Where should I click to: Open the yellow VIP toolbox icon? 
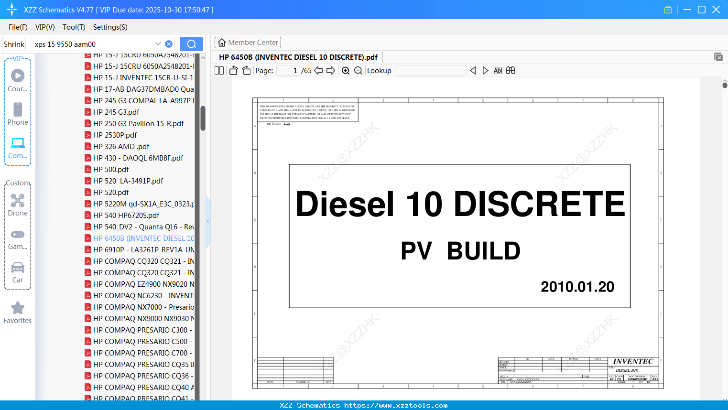pos(668,10)
